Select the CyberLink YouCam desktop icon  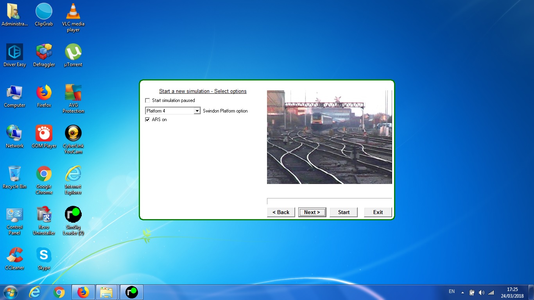[x=73, y=139]
